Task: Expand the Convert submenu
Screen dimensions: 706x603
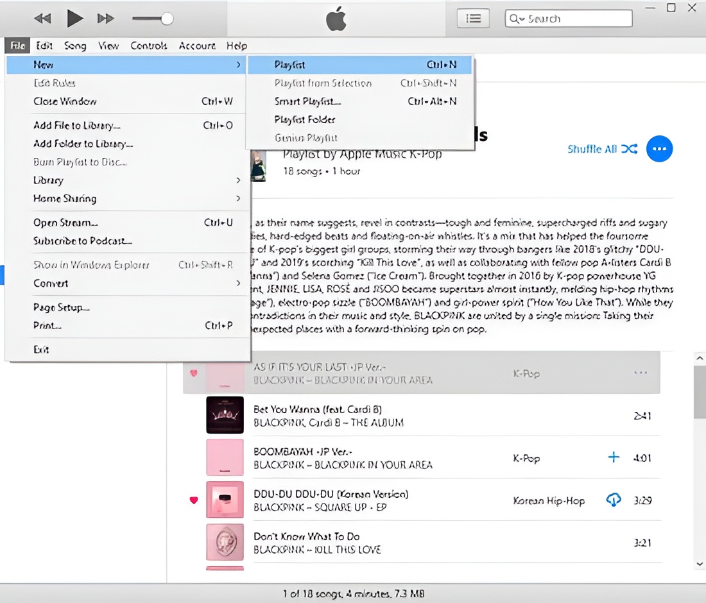Action: 51,283
